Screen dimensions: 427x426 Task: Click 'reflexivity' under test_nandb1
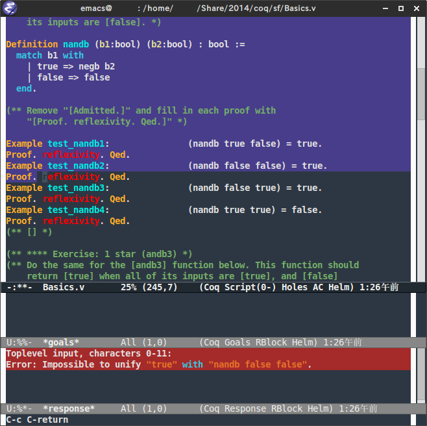click(x=71, y=155)
